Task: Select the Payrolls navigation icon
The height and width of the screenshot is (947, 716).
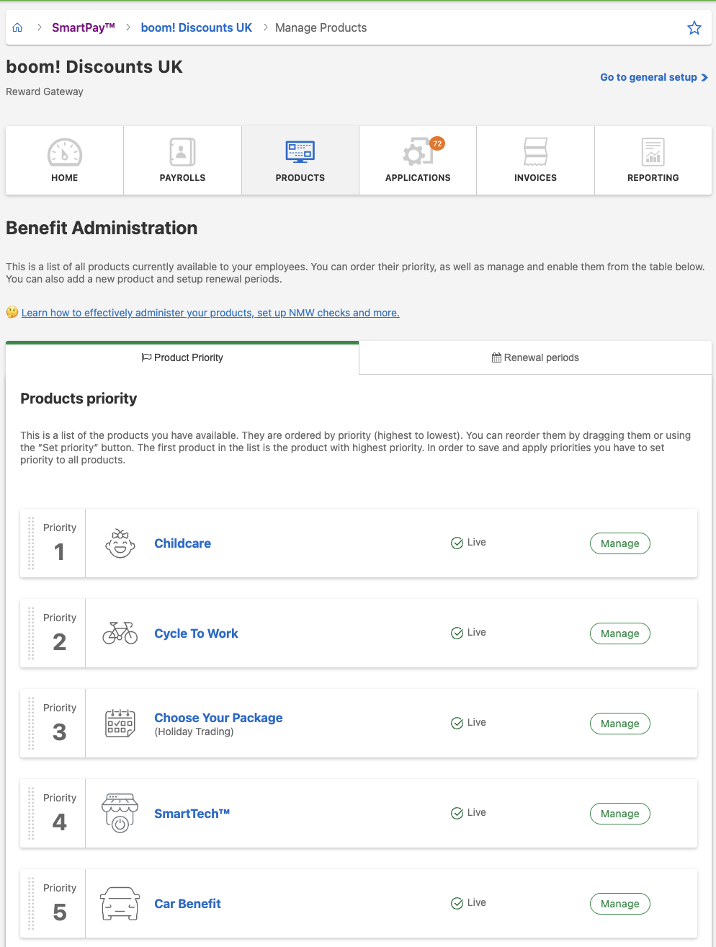Action: pyautogui.click(x=182, y=152)
